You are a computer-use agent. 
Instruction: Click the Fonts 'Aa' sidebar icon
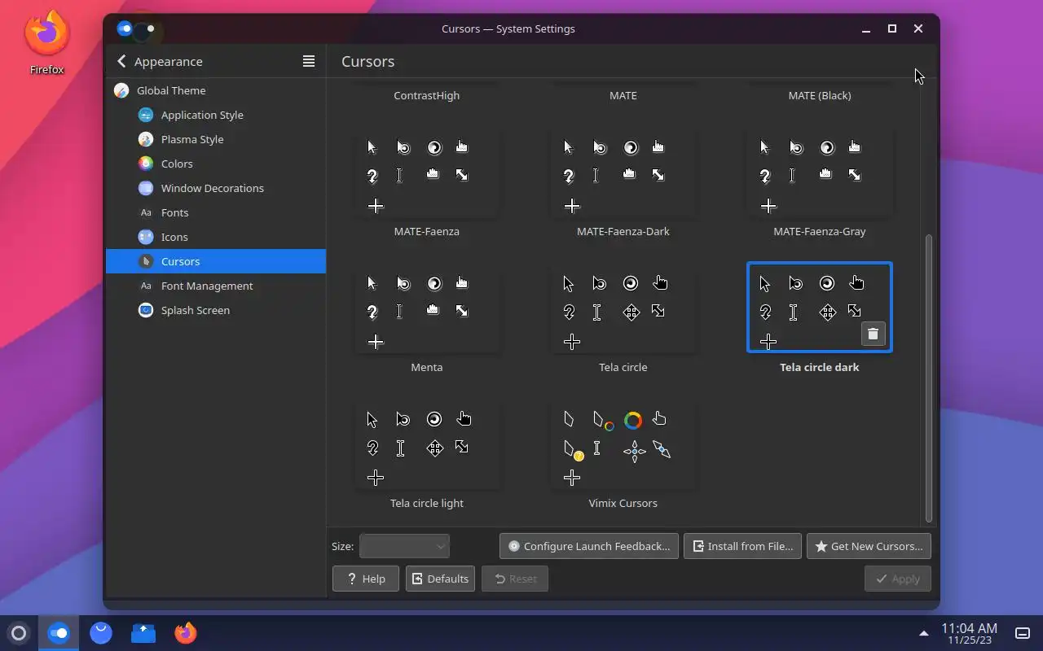click(x=146, y=212)
